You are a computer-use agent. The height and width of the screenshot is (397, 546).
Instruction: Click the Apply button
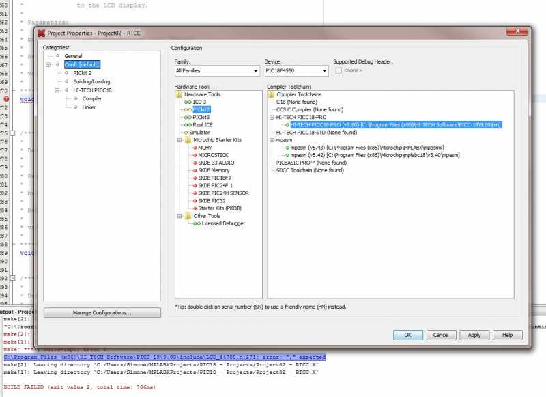[474, 335]
